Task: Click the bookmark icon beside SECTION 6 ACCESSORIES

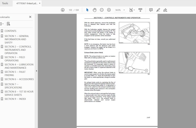Action: tap(2, 79)
